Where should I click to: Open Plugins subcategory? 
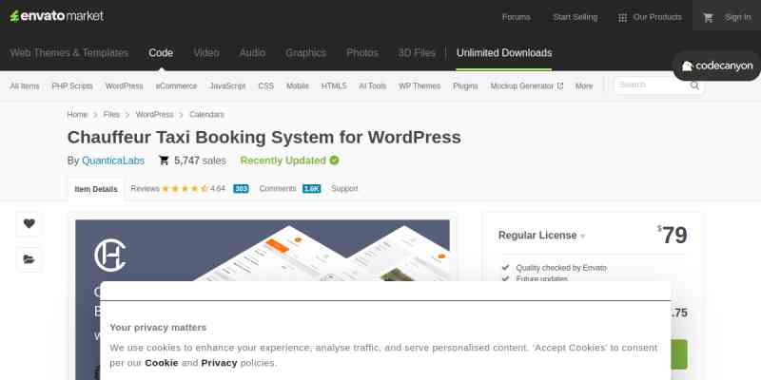(x=465, y=85)
